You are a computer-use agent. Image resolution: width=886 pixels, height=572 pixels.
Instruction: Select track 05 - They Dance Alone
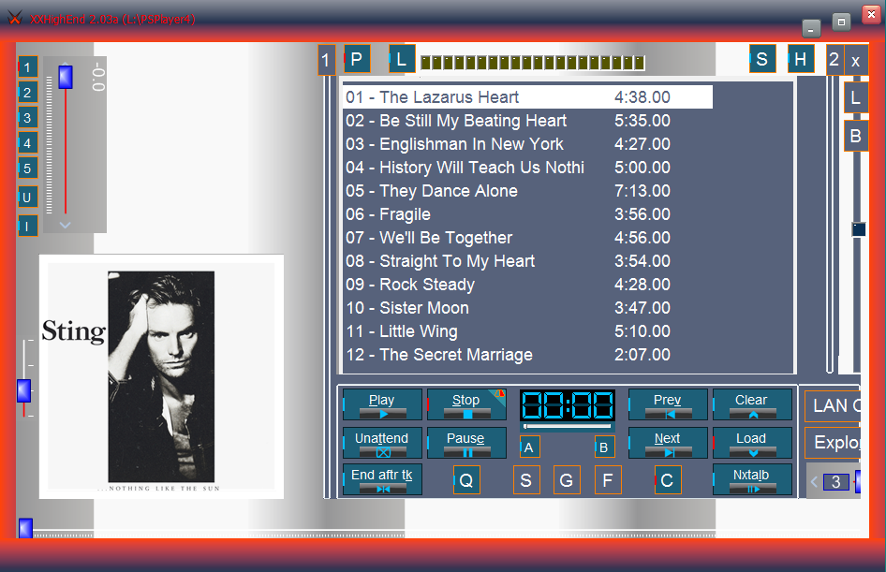527,191
